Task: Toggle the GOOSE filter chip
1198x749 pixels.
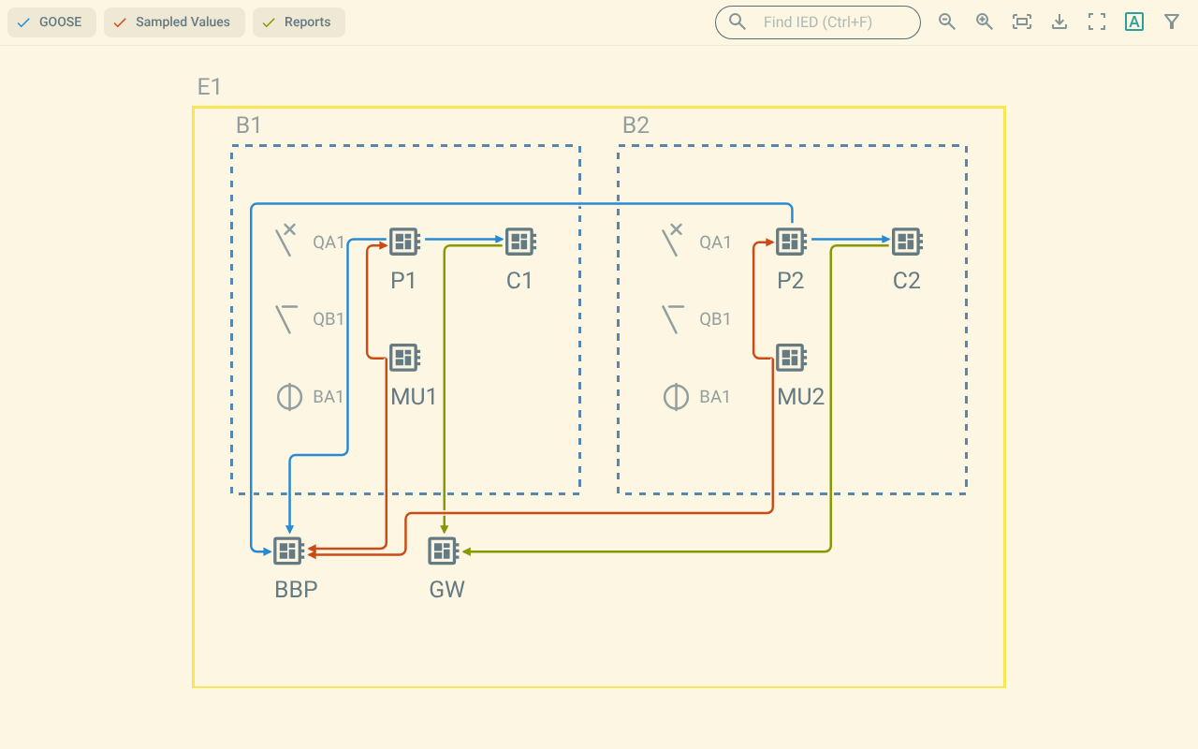Action: pos(51,22)
